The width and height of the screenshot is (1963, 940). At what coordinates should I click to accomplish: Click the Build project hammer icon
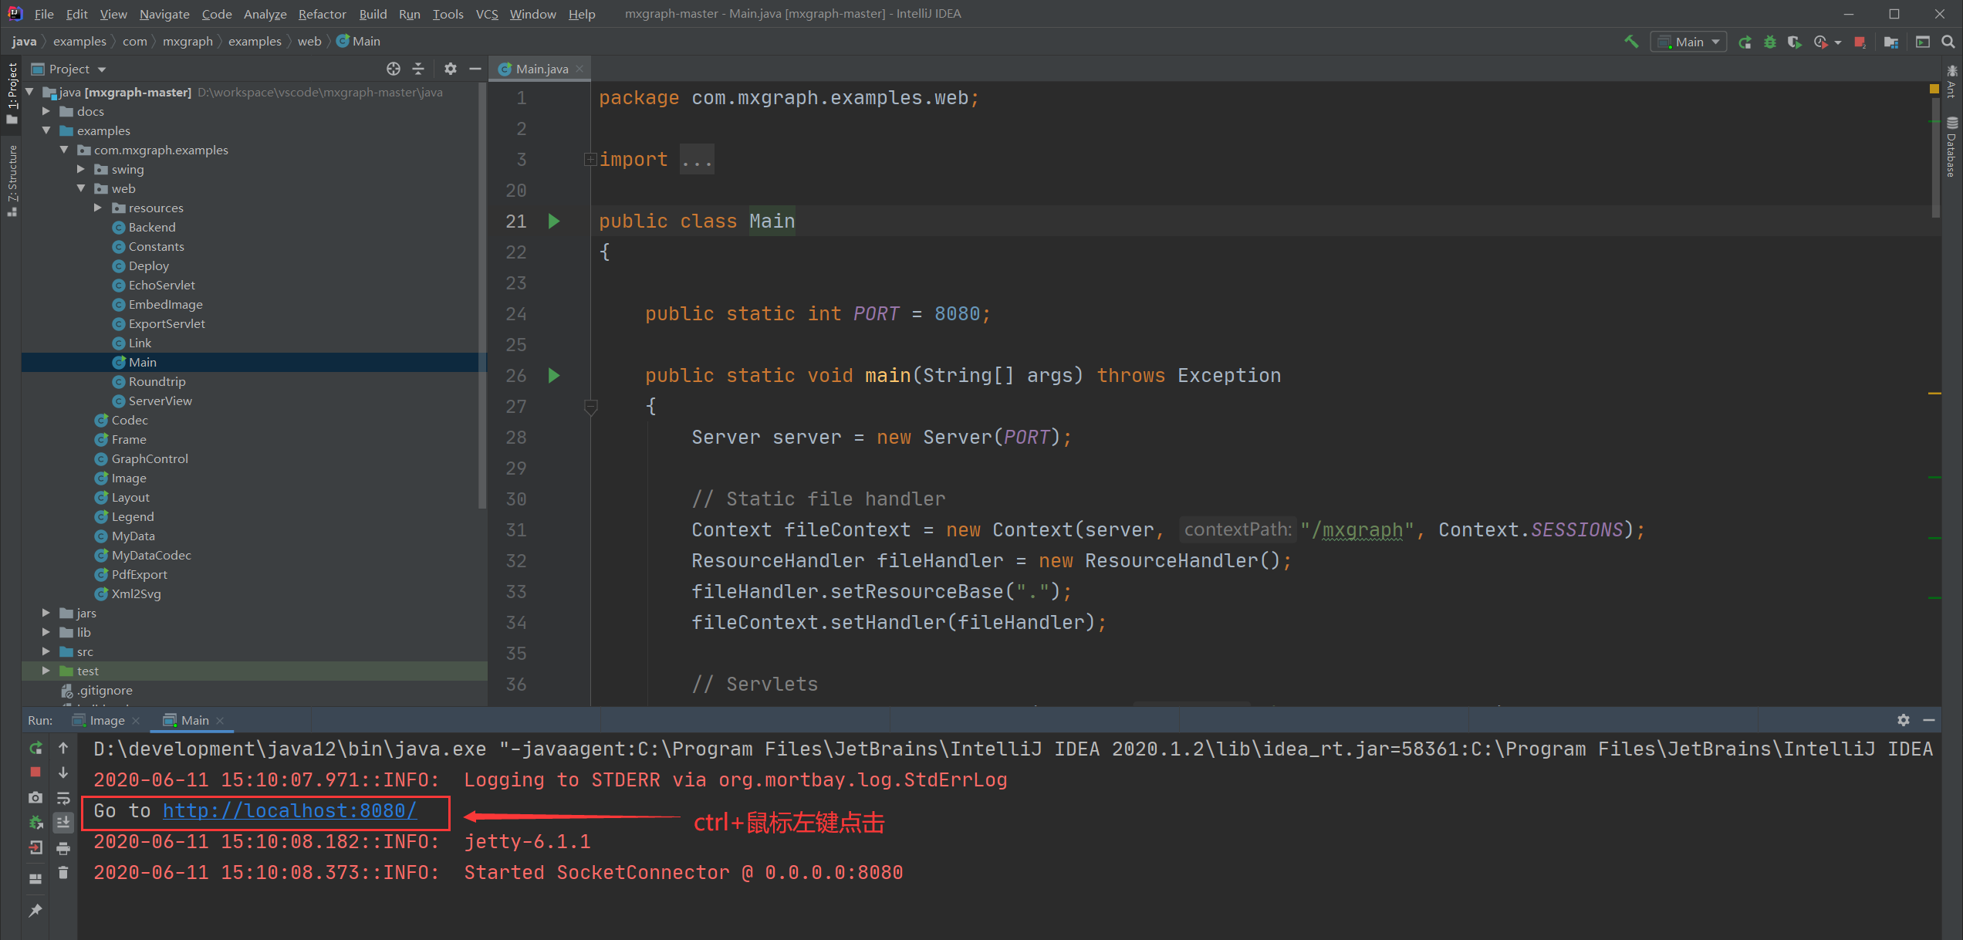coord(1630,42)
